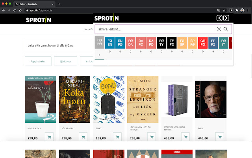Click the Sprotin logo in extension popup
Image resolution: width=252 pixels, height=158 pixels.
[x=107, y=18]
